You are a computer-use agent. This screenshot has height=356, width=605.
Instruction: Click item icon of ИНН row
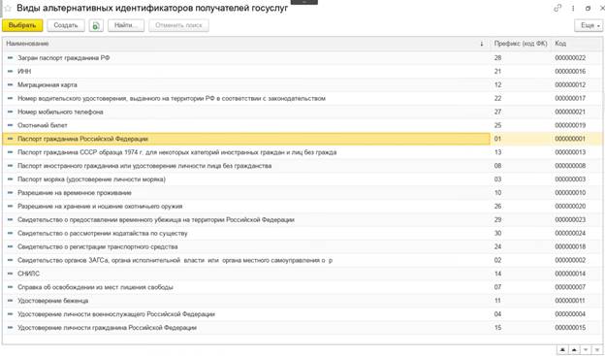pyautogui.click(x=11, y=72)
